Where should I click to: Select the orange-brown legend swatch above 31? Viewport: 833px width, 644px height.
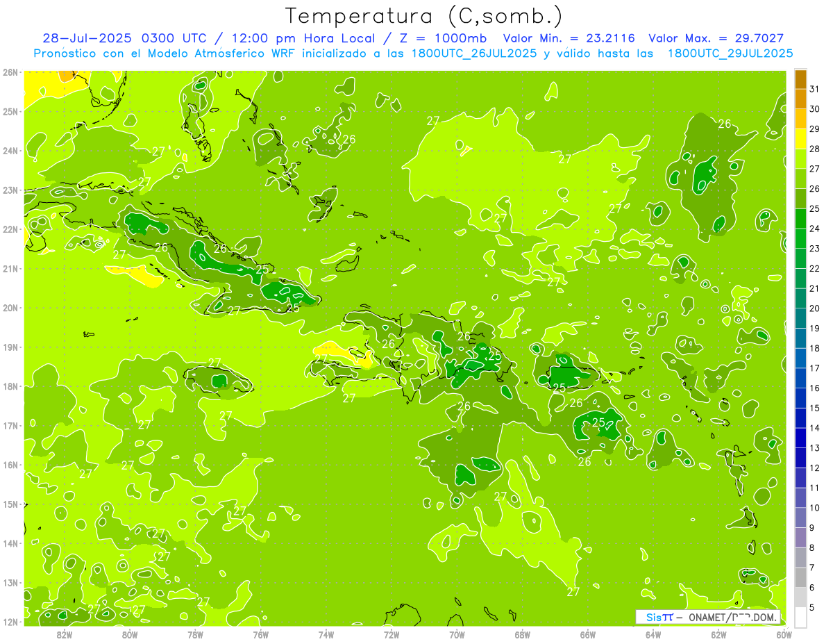(x=800, y=79)
